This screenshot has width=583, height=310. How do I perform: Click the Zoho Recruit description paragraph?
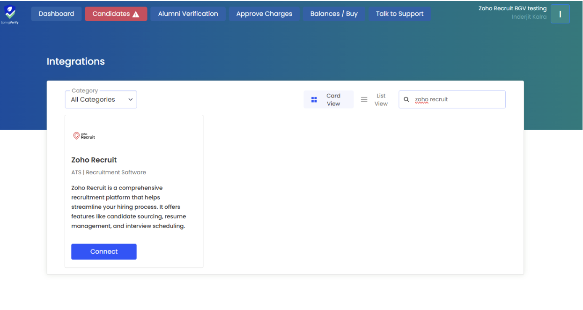129,207
